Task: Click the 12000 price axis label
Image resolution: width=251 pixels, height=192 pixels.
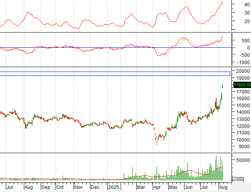Action: click(243, 126)
